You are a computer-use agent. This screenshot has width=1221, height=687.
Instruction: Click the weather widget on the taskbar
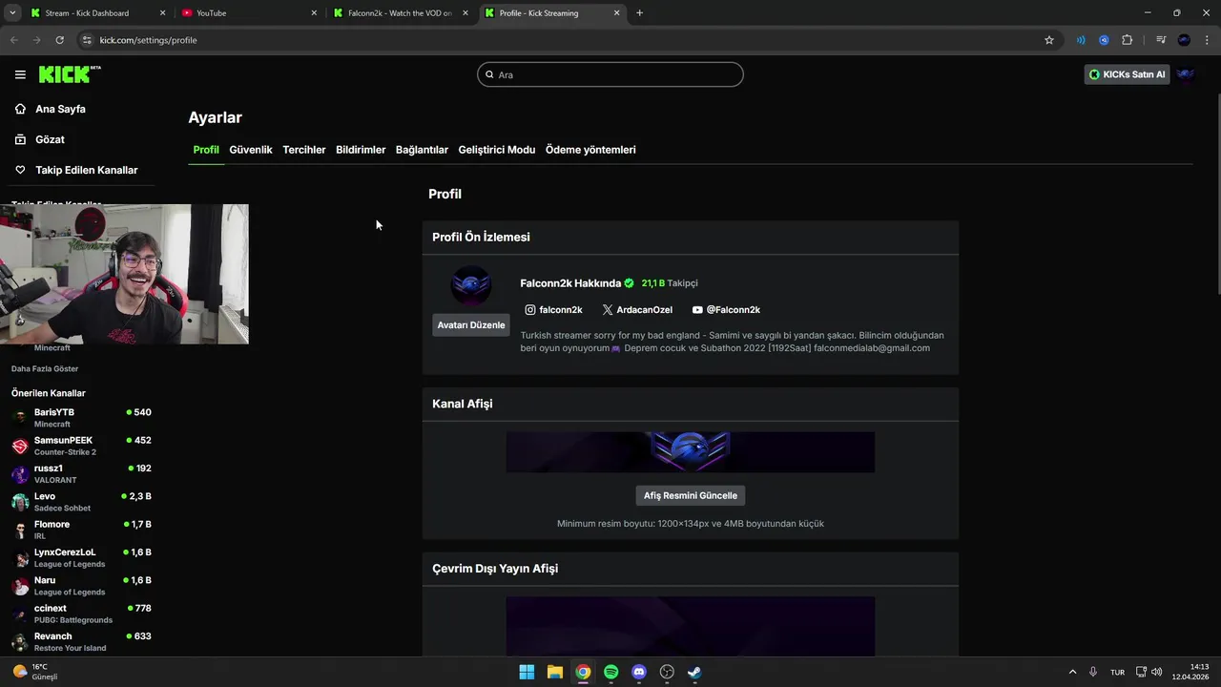[x=35, y=672]
